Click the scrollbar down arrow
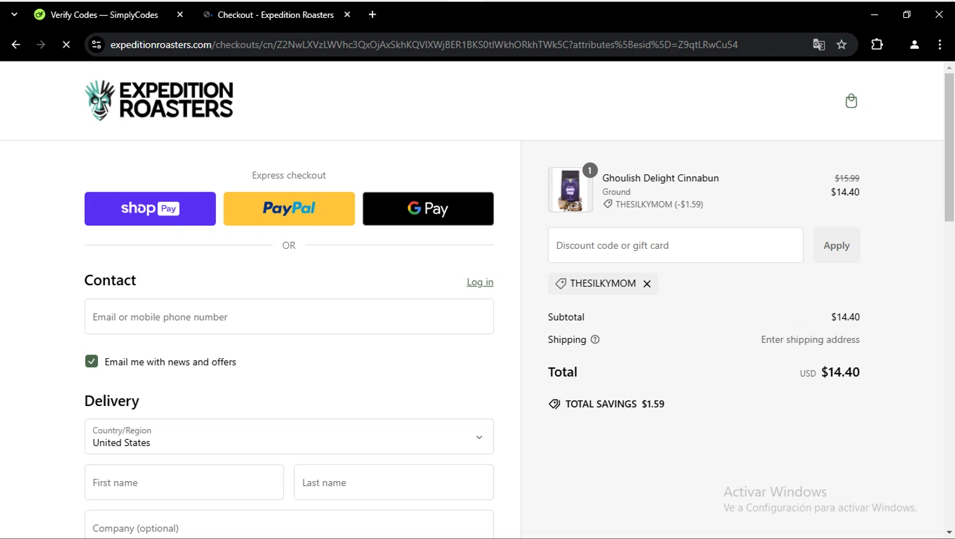 click(x=949, y=532)
